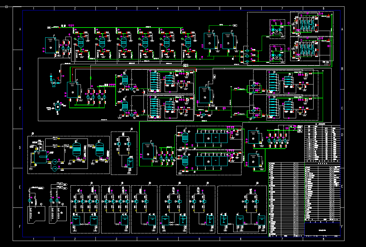Click column label 5 on top border

(x=199, y=9)
